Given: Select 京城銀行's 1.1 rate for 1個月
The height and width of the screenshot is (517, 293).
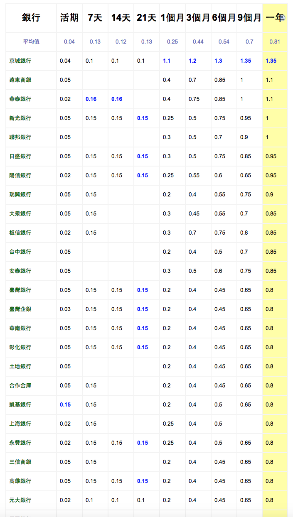Looking at the screenshot, I should [x=167, y=61].
